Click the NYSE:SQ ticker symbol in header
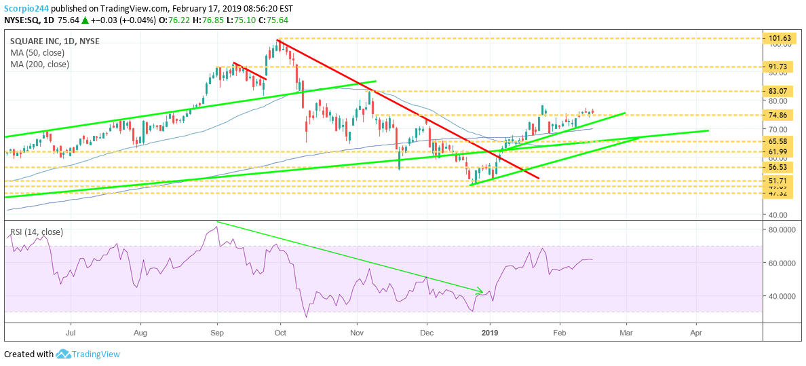Viewport: 806px width, 366px height. tap(22, 20)
